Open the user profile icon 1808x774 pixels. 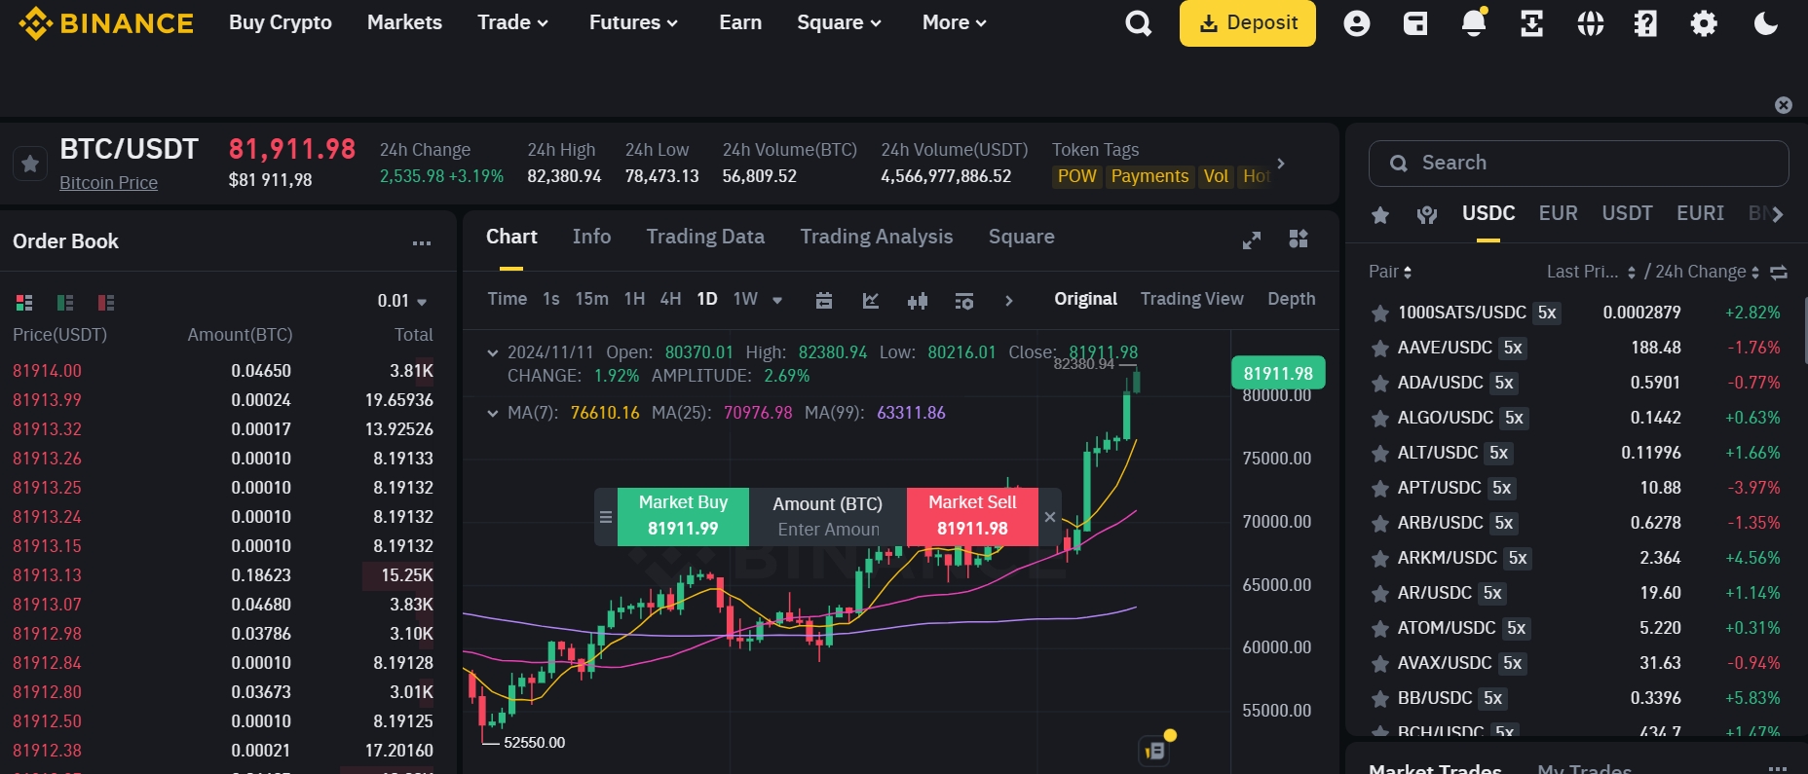coord(1356,23)
